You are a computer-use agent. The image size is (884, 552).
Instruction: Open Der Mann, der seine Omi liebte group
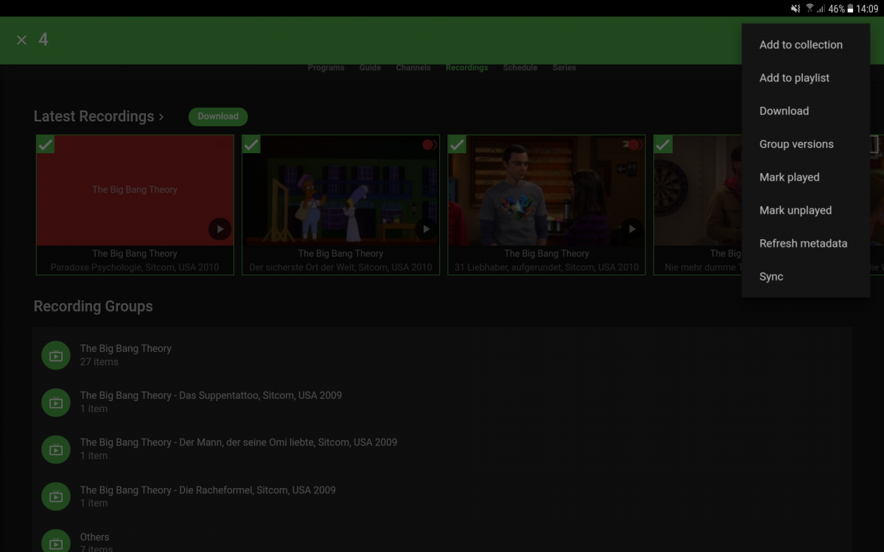click(x=442, y=449)
